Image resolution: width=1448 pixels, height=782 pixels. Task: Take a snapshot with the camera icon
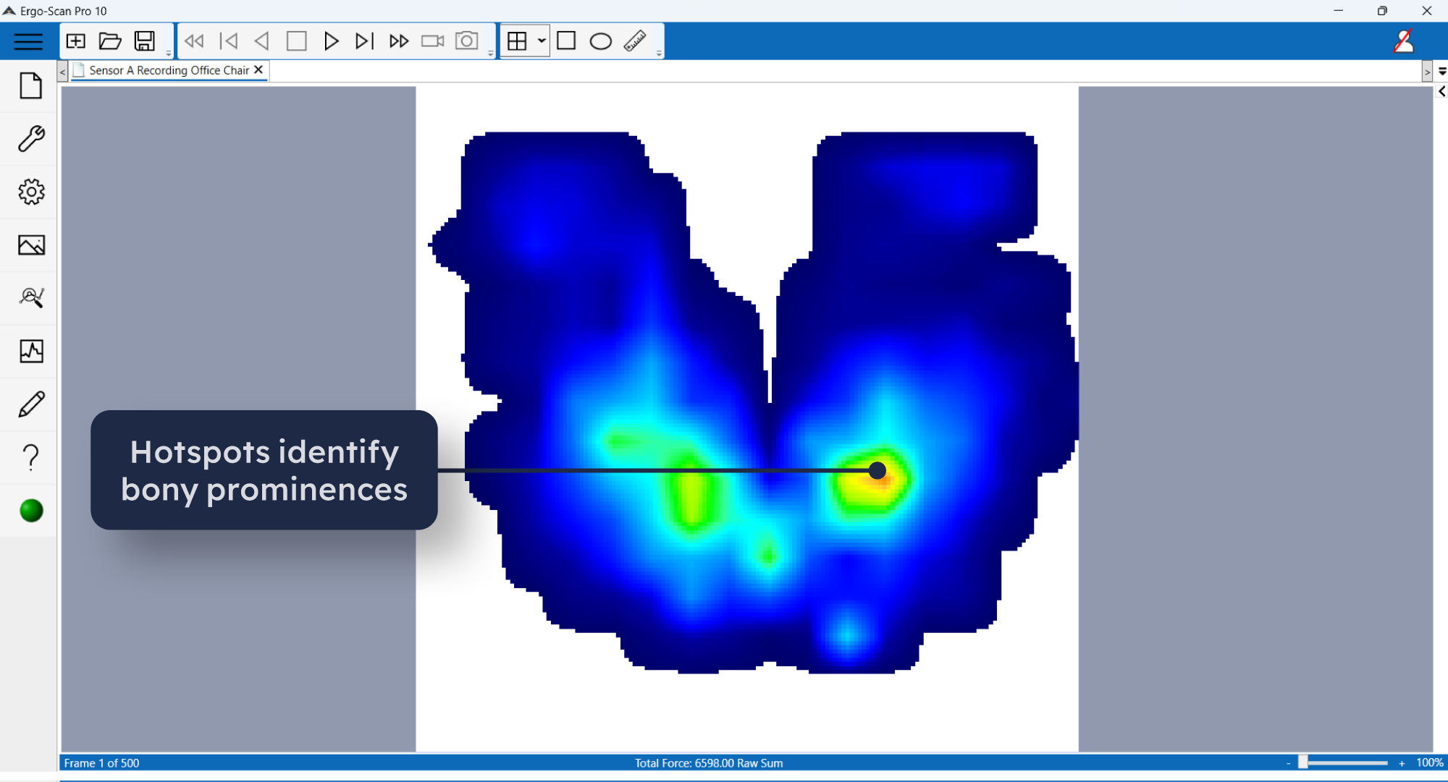click(x=467, y=41)
